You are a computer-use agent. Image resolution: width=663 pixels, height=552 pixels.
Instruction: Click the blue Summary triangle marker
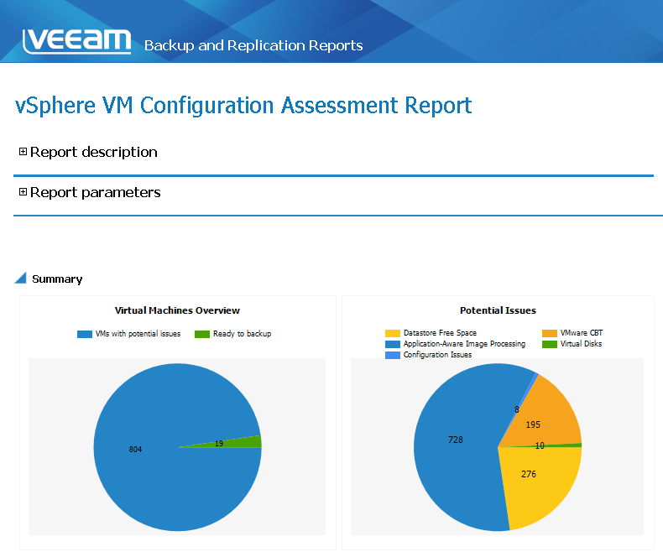pos(21,279)
